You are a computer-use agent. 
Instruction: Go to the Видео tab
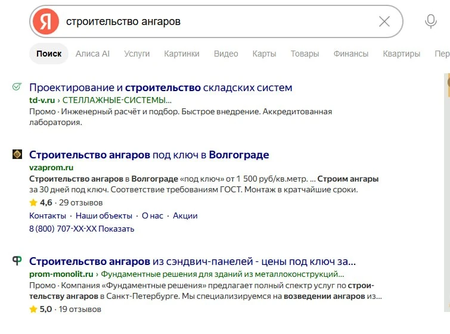(x=226, y=54)
